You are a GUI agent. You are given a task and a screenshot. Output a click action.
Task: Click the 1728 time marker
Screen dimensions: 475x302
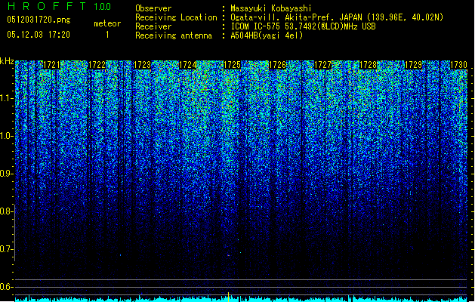coord(368,65)
